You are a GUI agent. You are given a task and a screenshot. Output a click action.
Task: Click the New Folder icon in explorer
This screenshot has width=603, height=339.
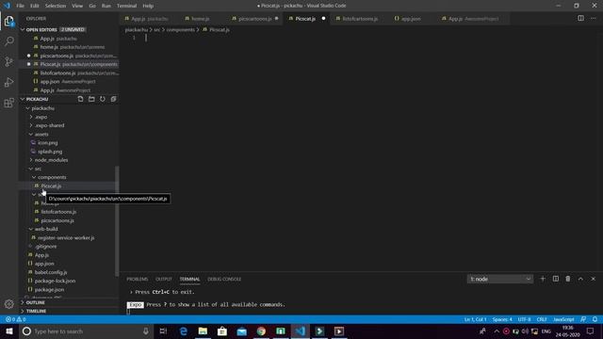click(91, 99)
